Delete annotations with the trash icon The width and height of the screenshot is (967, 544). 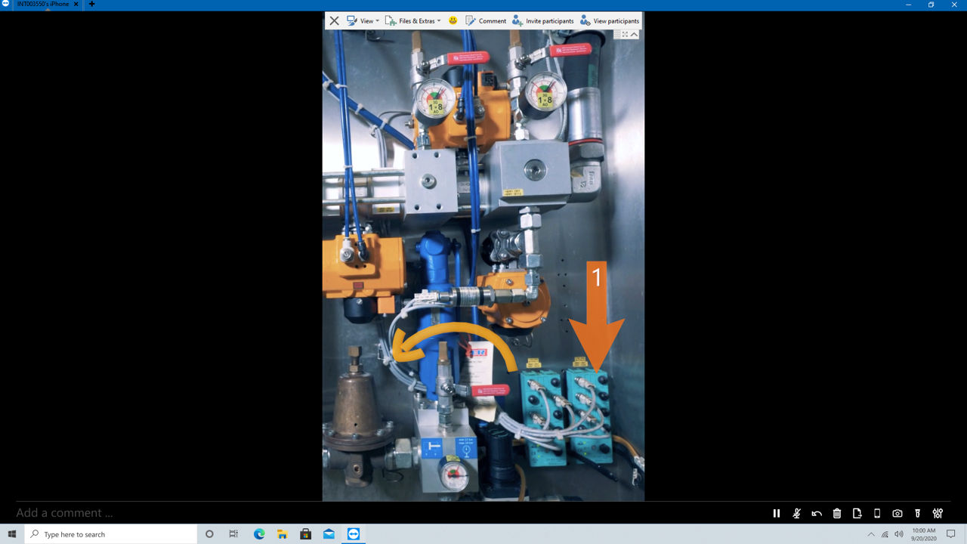(x=837, y=514)
